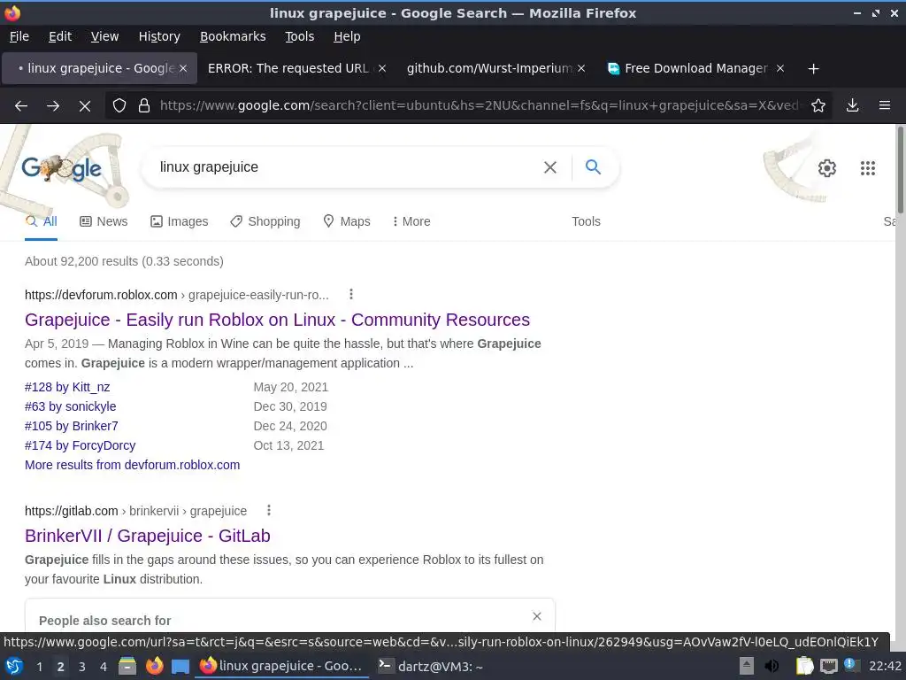Open the #128 by Kitt_nz post
The width and height of the screenshot is (906, 680).
(67, 387)
